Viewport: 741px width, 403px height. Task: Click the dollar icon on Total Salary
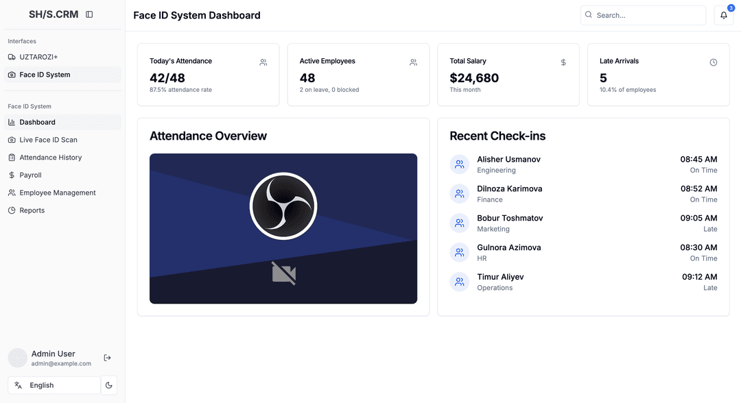563,62
